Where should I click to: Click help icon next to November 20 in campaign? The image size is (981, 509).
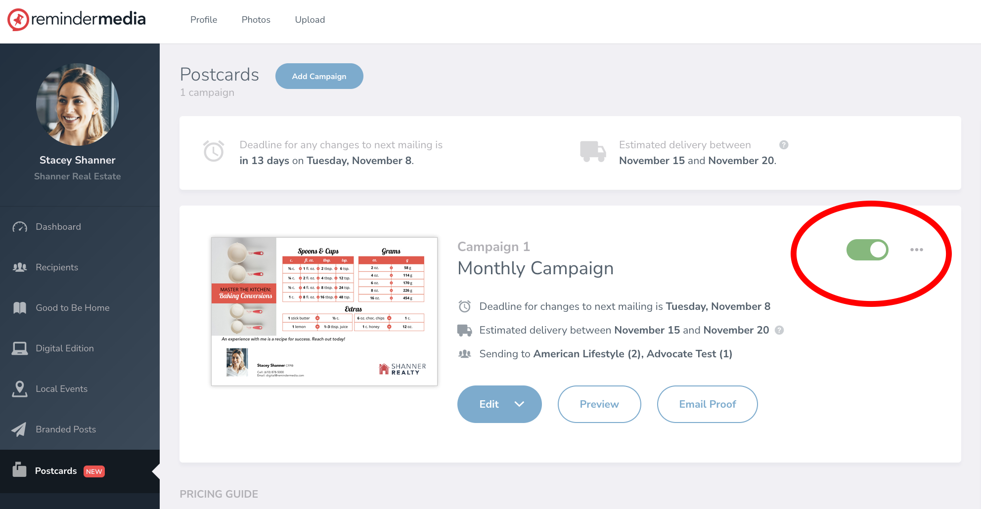pyautogui.click(x=779, y=330)
